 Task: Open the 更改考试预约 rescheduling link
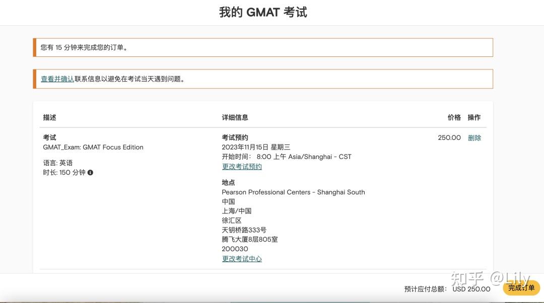pyautogui.click(x=242, y=166)
